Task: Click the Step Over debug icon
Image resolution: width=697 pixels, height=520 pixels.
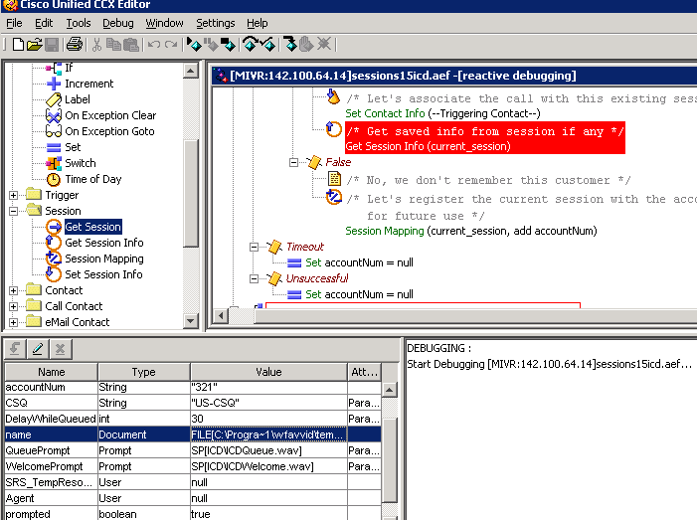Action: pyautogui.click(x=251, y=44)
